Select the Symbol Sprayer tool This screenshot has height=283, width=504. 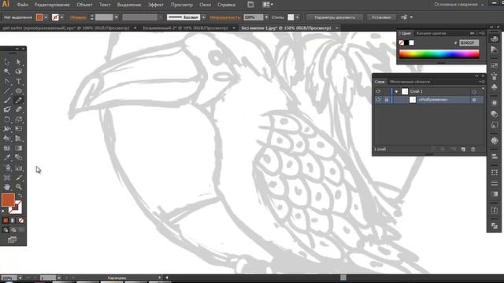tap(7, 167)
